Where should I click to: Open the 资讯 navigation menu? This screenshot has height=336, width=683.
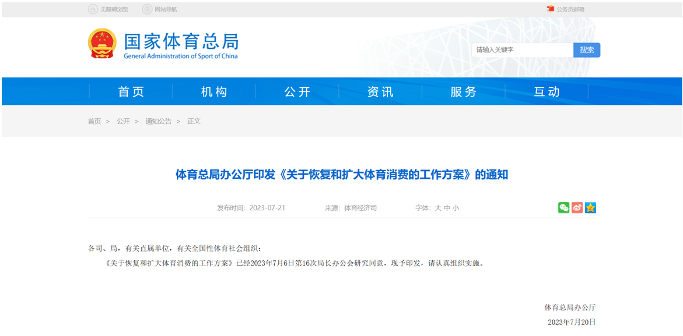(381, 91)
